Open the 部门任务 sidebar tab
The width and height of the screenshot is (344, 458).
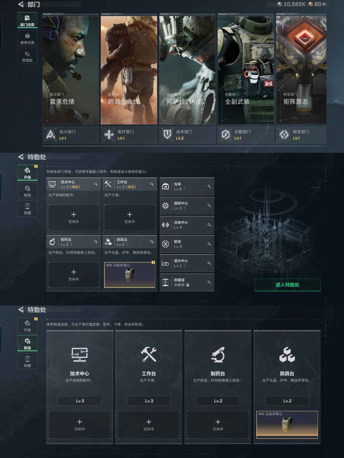tap(27, 21)
